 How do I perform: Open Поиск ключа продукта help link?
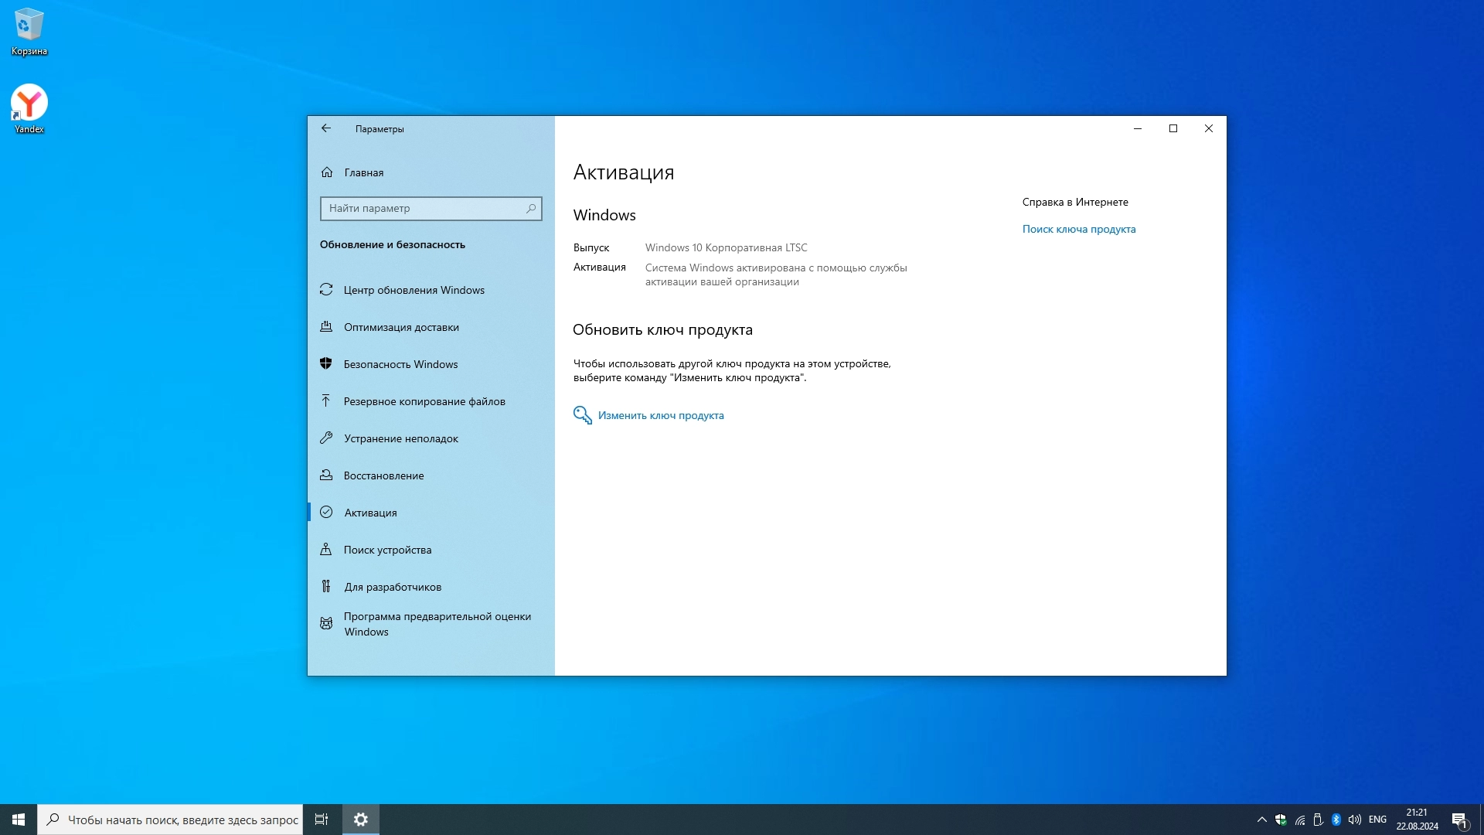[x=1078, y=229]
